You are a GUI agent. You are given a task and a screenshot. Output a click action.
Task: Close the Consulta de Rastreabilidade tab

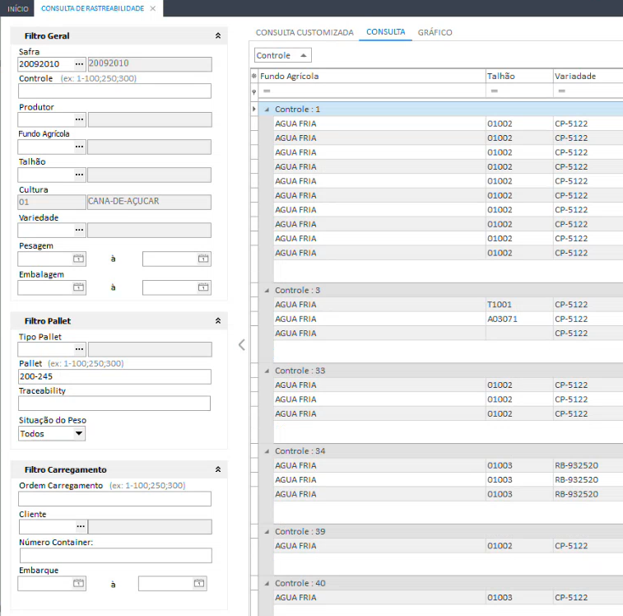pos(153,8)
